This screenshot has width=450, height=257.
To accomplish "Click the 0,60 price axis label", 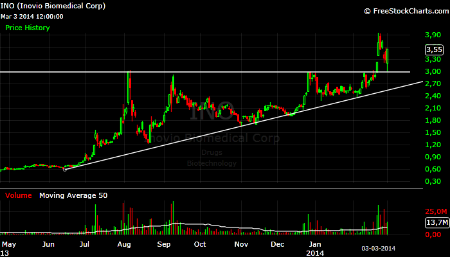I will 433,169.
